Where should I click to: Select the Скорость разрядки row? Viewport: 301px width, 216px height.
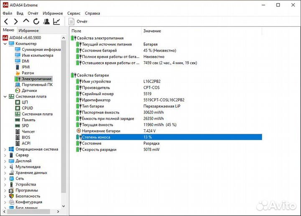[x=169, y=150]
